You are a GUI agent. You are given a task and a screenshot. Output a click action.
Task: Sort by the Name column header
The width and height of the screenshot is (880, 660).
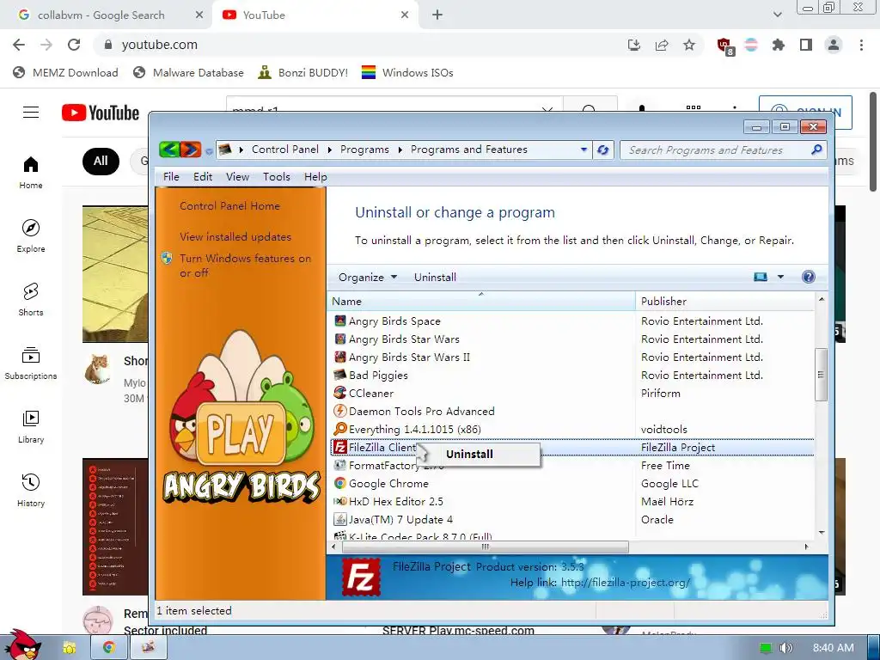tap(481, 302)
